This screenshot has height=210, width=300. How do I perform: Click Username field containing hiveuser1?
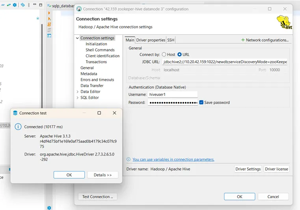pyautogui.click(x=173, y=94)
